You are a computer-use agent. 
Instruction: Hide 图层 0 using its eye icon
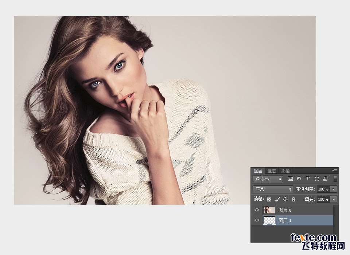coord(257,210)
